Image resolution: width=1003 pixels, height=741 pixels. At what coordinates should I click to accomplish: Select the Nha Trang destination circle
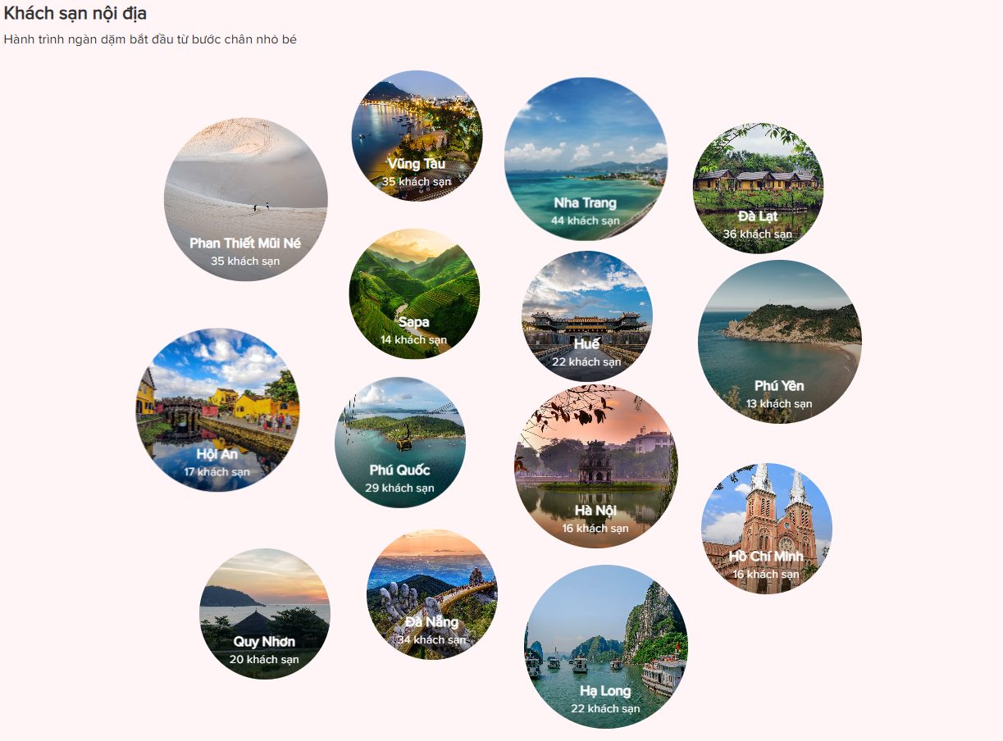(586, 158)
